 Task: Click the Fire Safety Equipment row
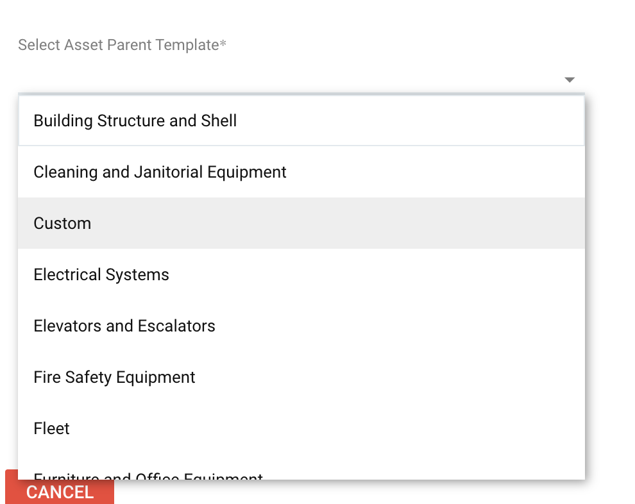pyautogui.click(x=301, y=377)
